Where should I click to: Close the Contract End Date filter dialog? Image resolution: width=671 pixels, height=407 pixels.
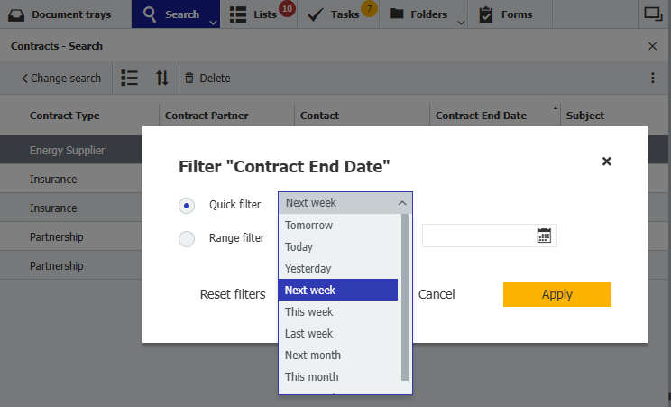pyautogui.click(x=607, y=162)
